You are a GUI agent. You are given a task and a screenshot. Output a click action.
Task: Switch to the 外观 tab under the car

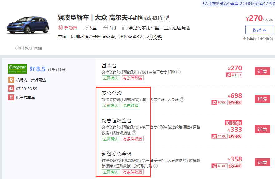pyautogui.click(x=28, y=49)
